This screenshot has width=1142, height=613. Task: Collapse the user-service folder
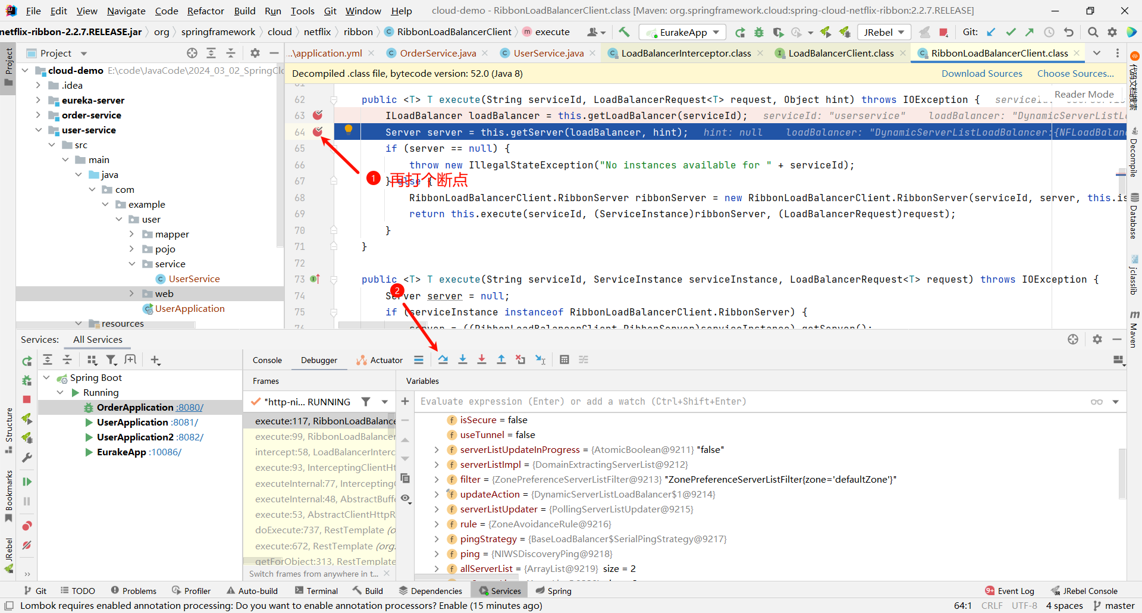[39, 130]
